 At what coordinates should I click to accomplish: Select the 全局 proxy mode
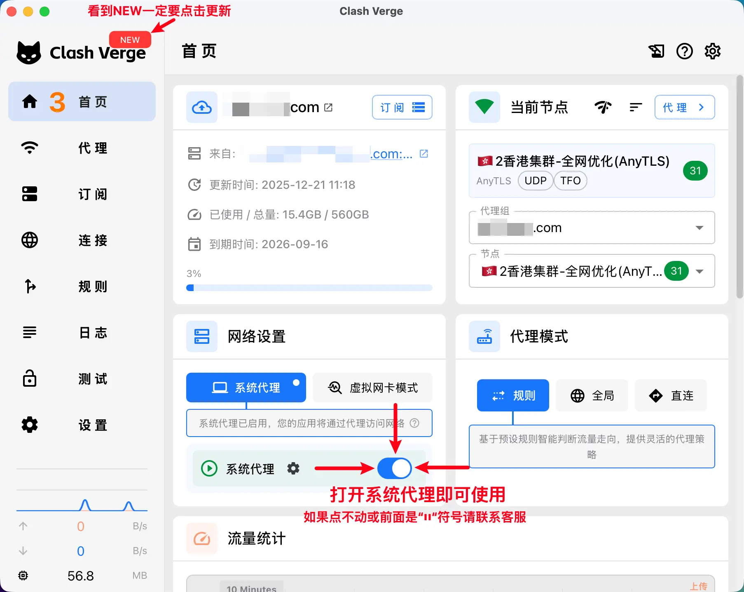tap(592, 396)
